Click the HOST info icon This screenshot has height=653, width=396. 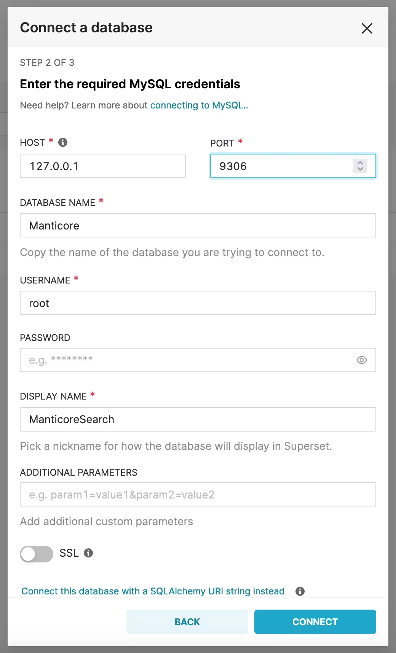tap(63, 142)
